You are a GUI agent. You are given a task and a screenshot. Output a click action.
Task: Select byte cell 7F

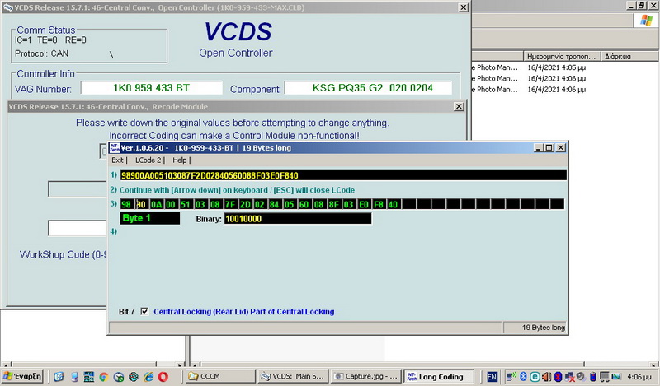(230, 204)
